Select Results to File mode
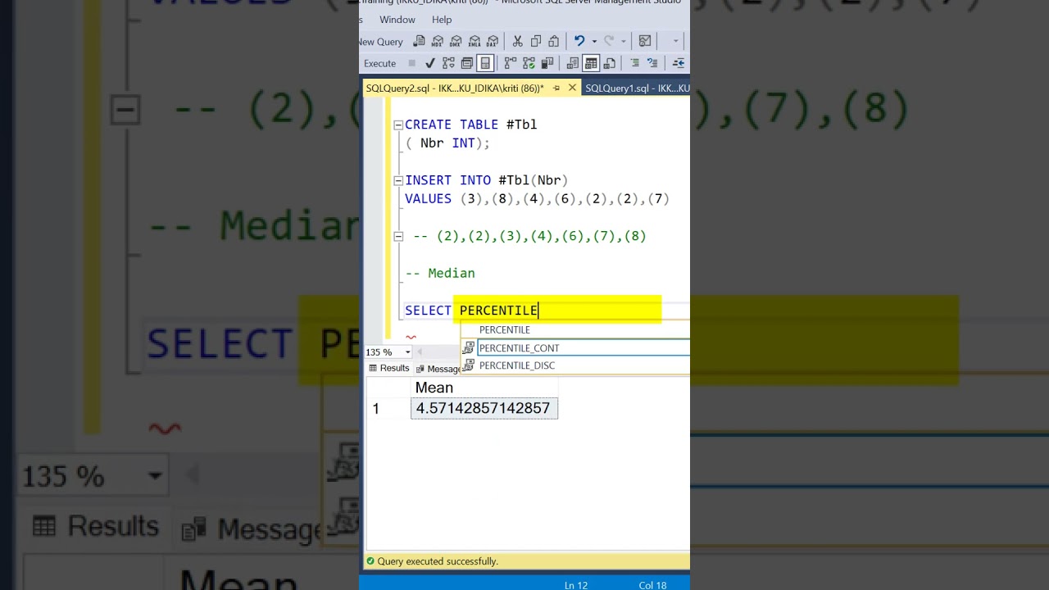 point(610,63)
